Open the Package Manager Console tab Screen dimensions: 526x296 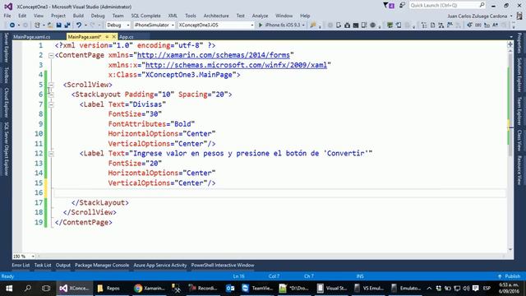[x=102, y=265]
